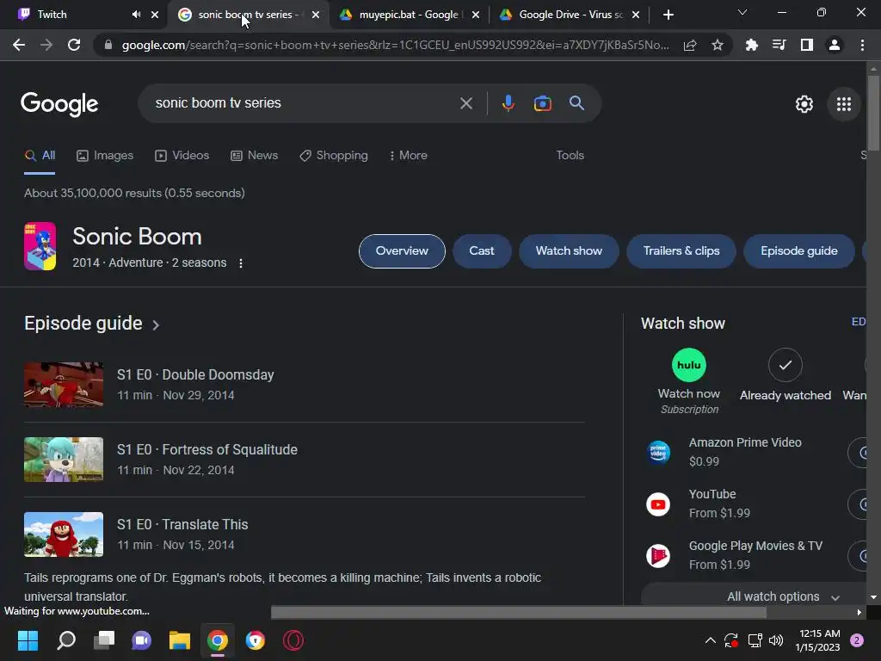Click the share page icon in the address bar
The height and width of the screenshot is (661, 881).
click(x=690, y=45)
